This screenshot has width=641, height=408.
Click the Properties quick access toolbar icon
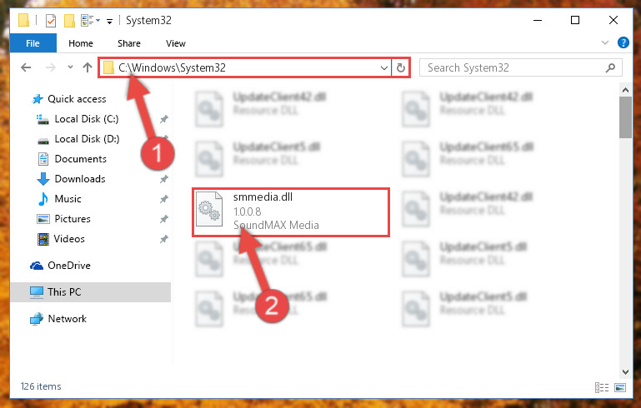[51, 21]
